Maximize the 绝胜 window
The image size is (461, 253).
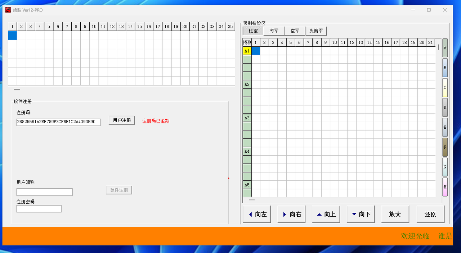click(x=429, y=10)
